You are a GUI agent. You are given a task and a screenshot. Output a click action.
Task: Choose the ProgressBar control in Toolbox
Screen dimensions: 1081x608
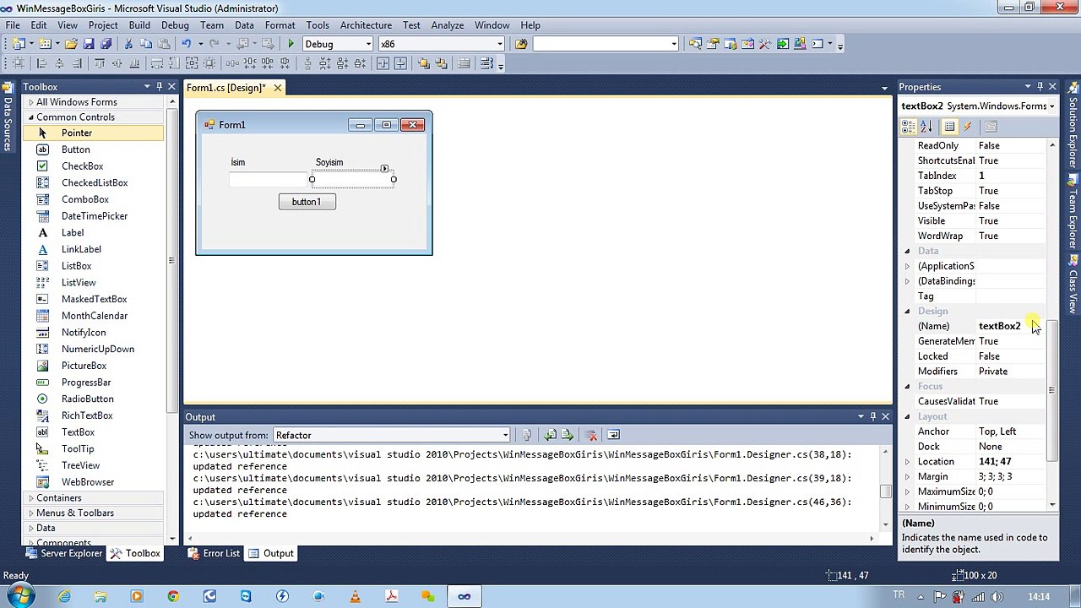pos(86,383)
